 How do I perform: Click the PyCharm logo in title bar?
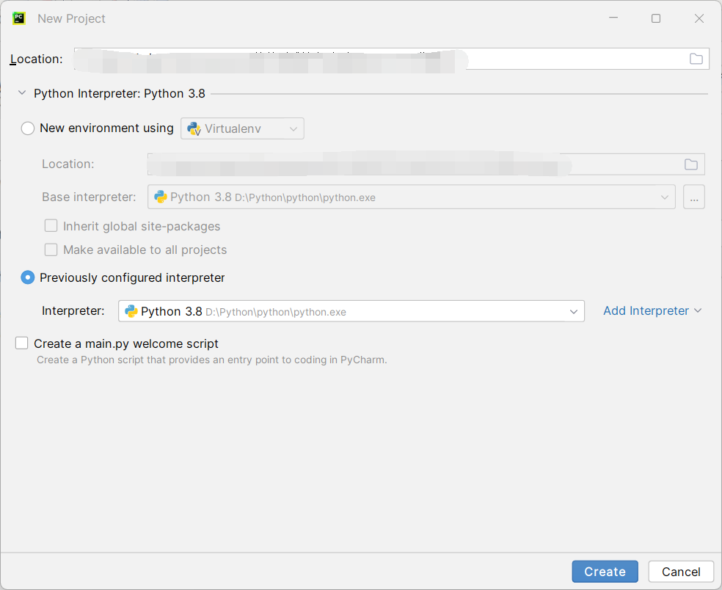coord(20,18)
